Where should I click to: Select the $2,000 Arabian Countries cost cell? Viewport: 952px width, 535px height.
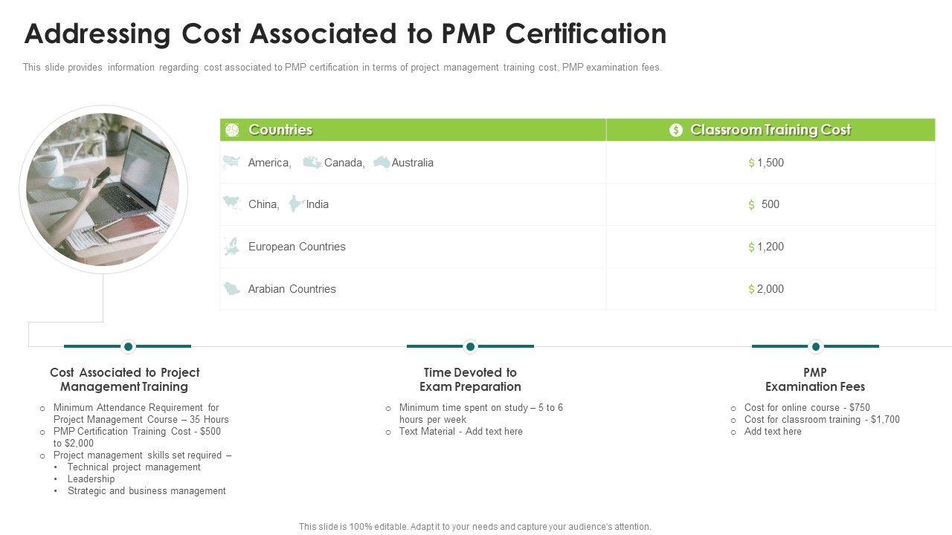[766, 289]
